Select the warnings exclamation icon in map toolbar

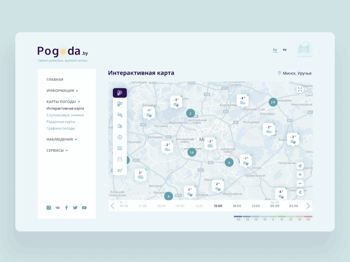click(x=119, y=137)
